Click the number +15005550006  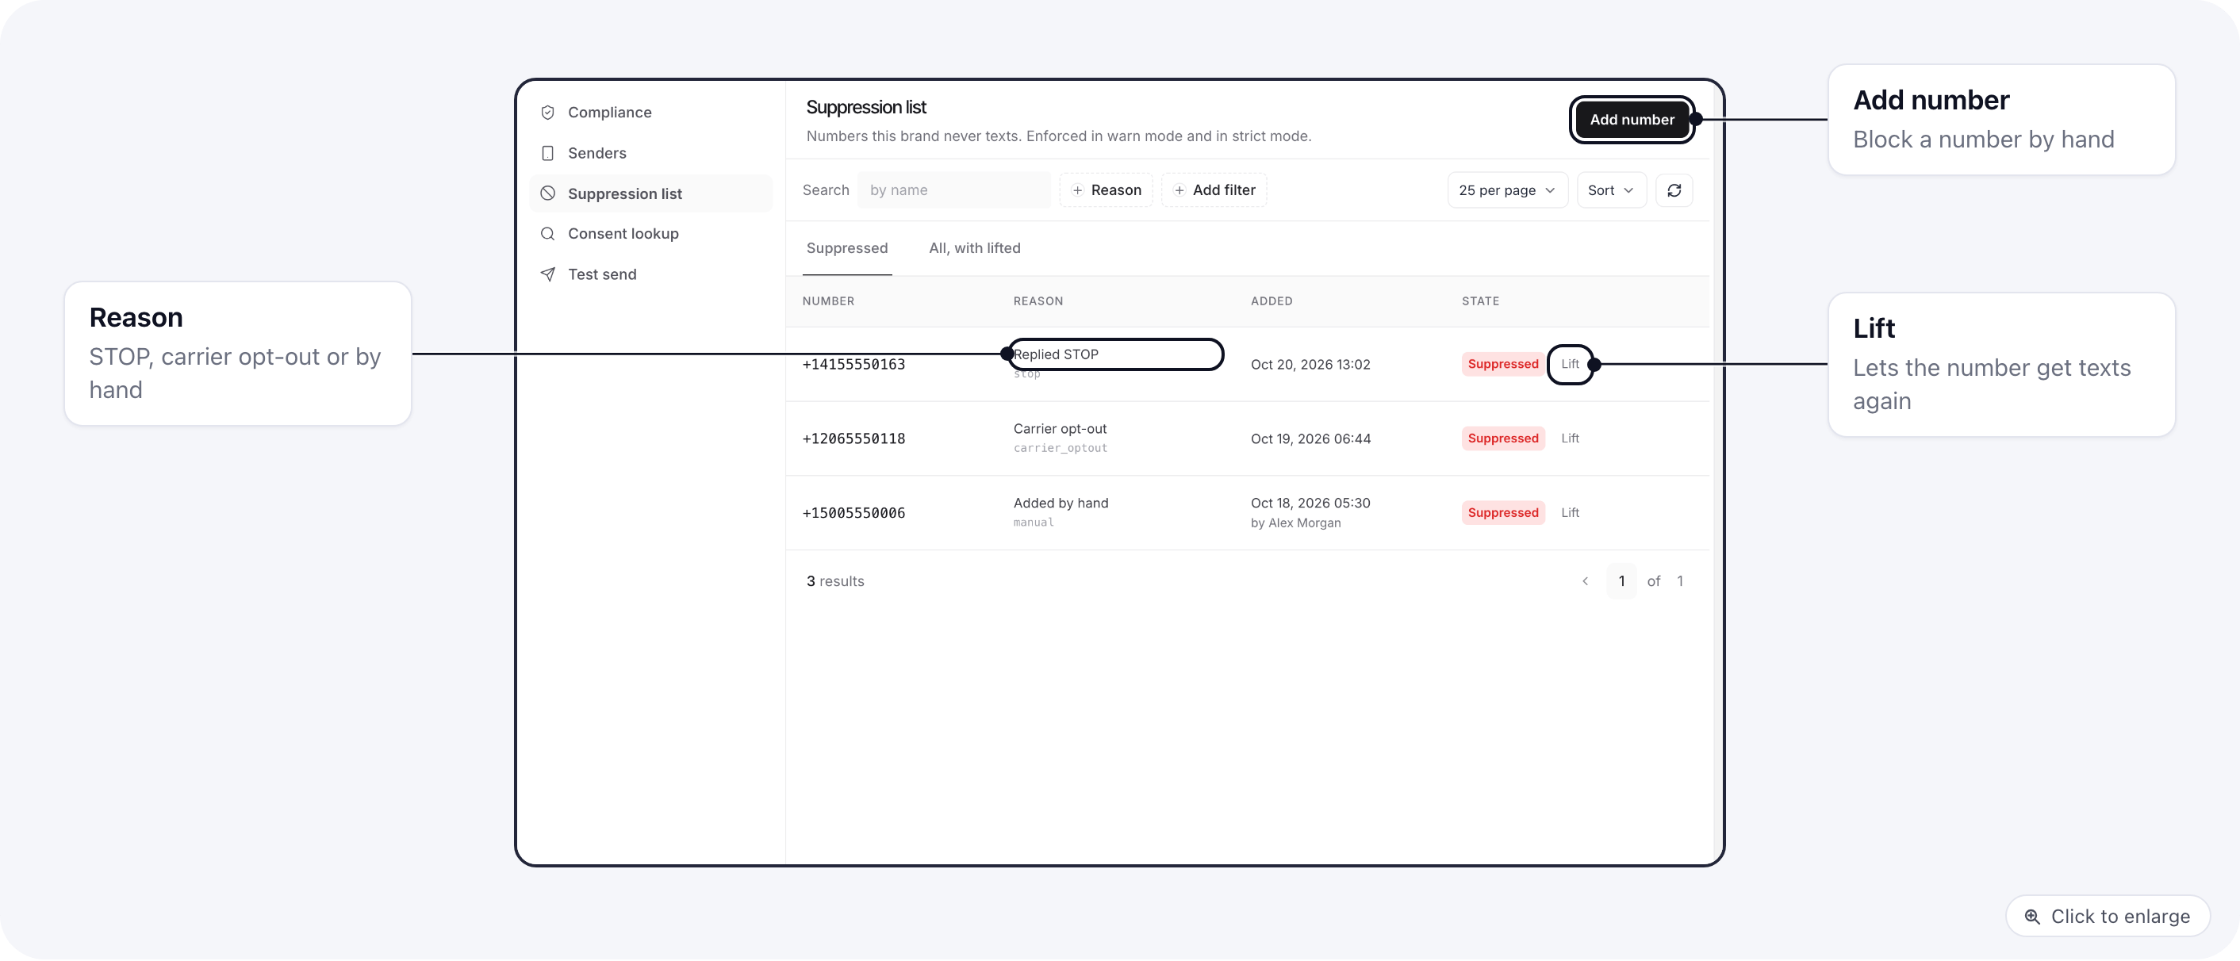pyautogui.click(x=853, y=514)
